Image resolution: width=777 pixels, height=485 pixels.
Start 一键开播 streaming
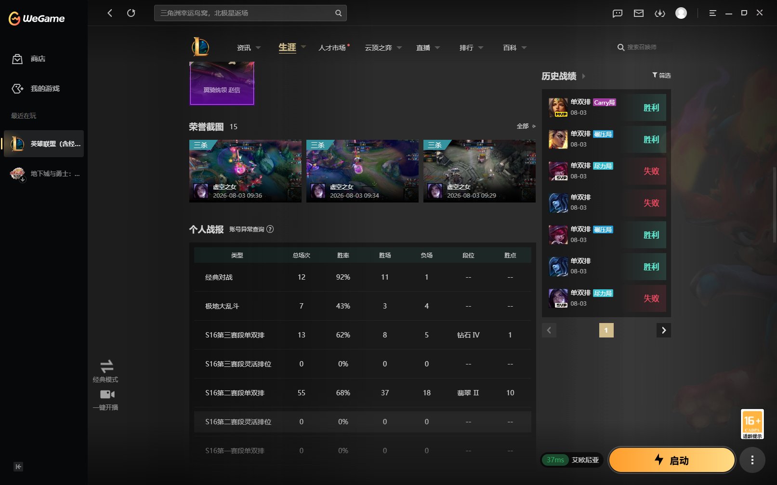(106, 400)
